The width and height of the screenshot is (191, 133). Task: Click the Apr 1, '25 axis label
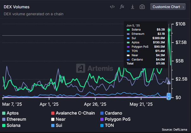coord(49,104)
